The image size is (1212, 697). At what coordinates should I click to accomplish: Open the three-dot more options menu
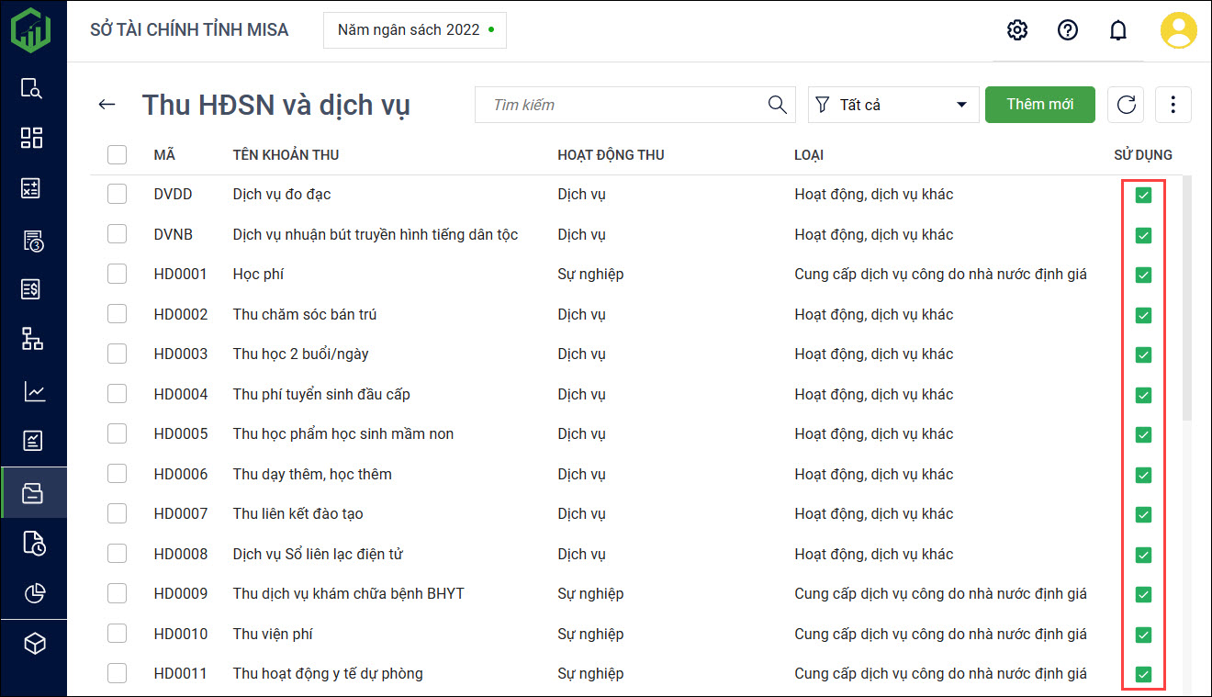coord(1173,105)
